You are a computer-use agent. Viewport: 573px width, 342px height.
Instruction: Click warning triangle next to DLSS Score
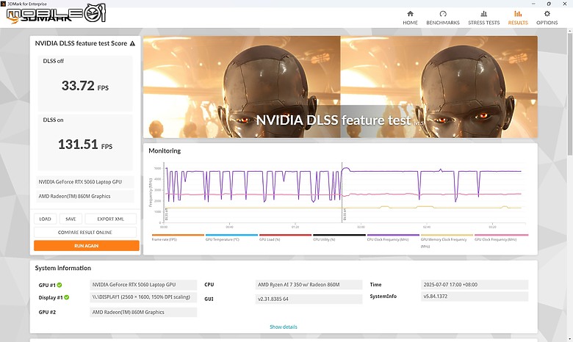coord(132,43)
